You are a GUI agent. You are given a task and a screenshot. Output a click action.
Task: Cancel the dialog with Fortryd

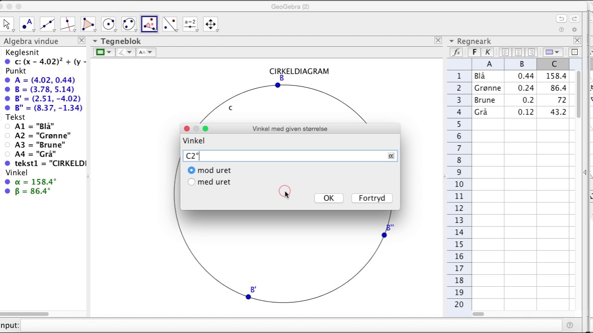pyautogui.click(x=372, y=198)
